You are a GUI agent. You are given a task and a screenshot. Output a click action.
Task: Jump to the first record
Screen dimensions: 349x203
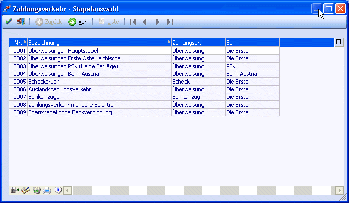[133, 22]
